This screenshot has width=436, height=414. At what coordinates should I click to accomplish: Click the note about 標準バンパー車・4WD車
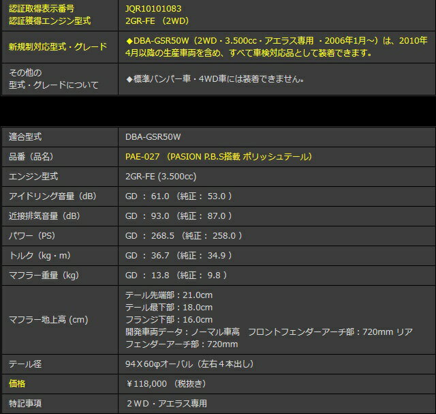215,78
